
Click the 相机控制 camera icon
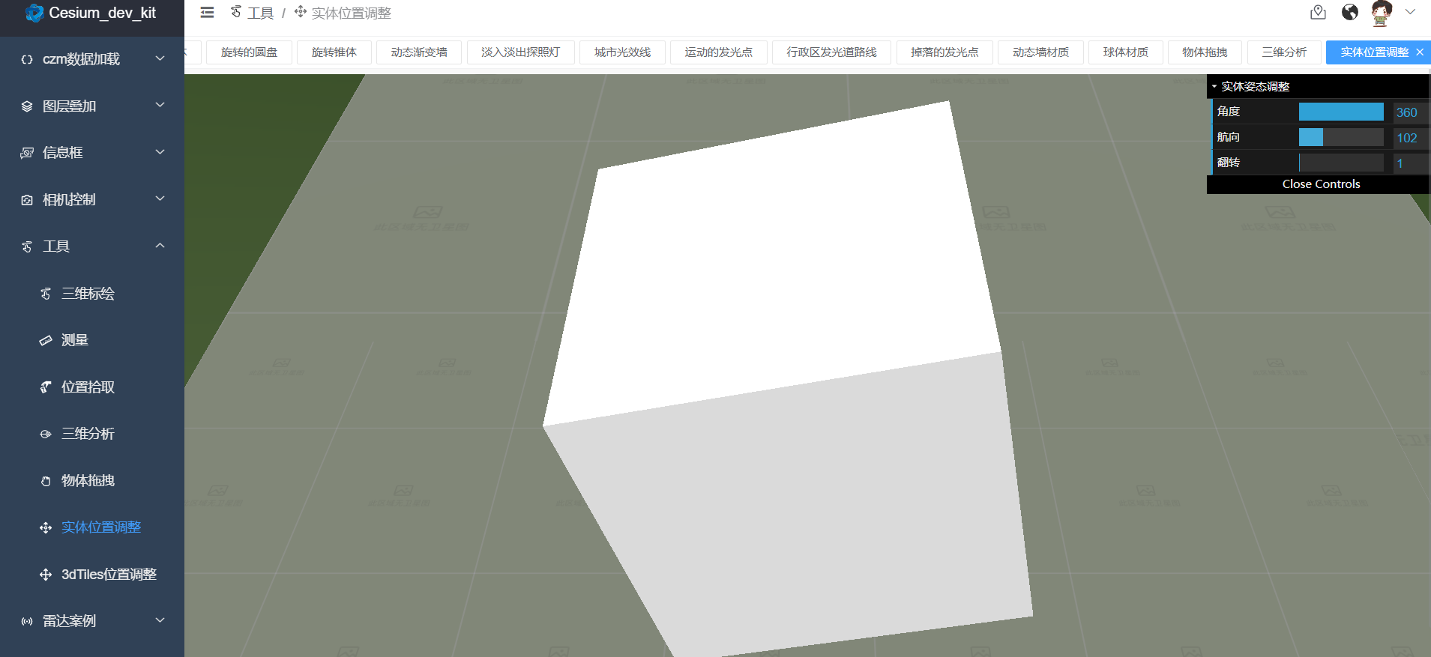click(27, 200)
